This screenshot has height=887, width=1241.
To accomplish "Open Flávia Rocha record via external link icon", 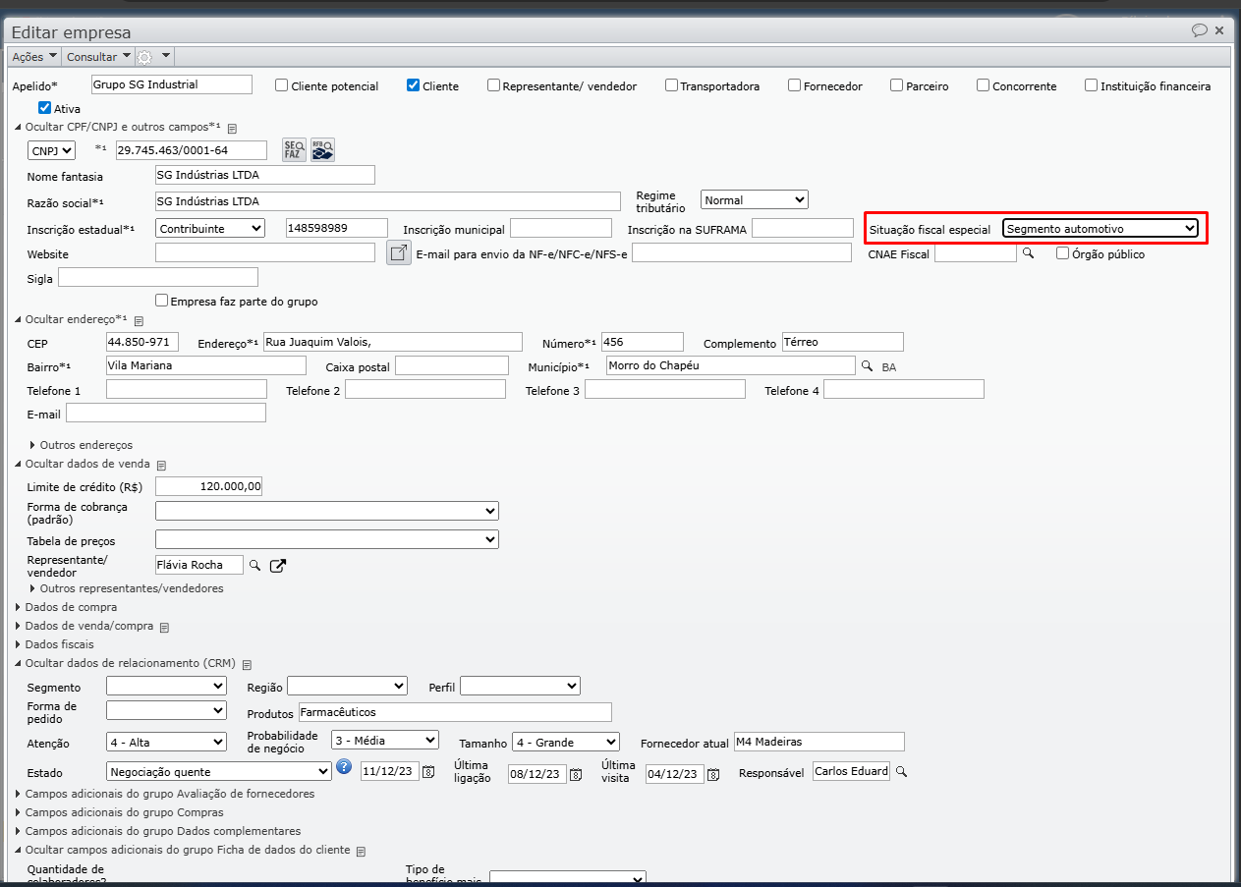I will point(278,565).
